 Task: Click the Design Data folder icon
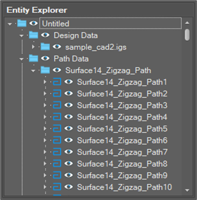pyautogui.click(x=33, y=35)
